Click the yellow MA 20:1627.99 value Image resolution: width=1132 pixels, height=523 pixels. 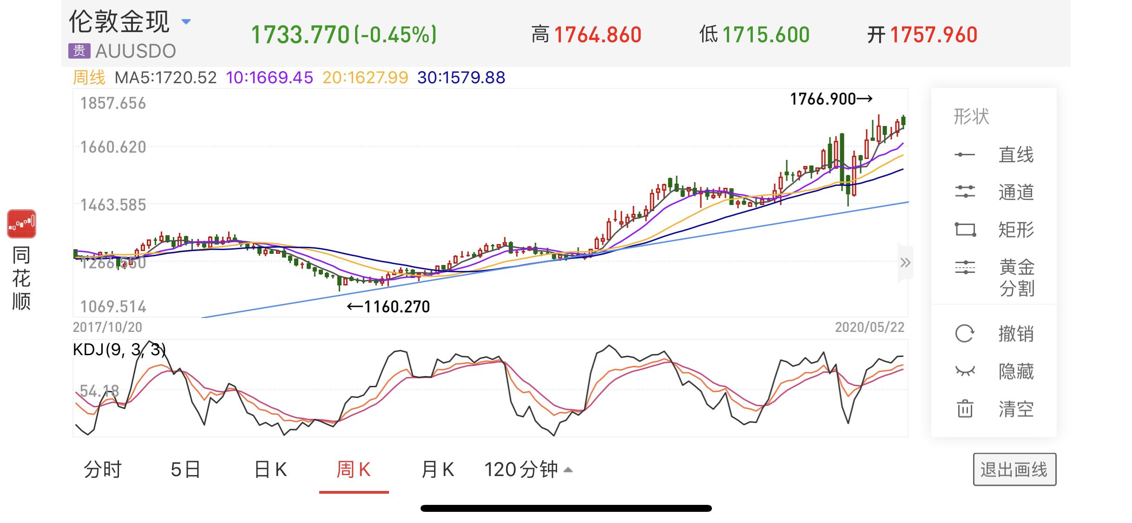coord(365,78)
